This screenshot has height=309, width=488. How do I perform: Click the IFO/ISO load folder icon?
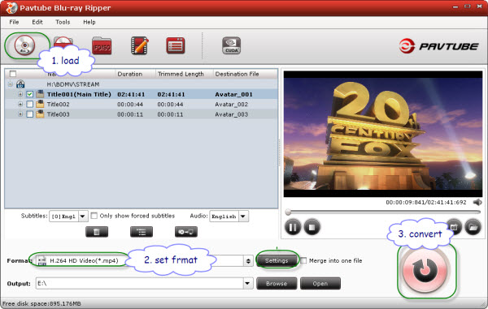pos(102,46)
